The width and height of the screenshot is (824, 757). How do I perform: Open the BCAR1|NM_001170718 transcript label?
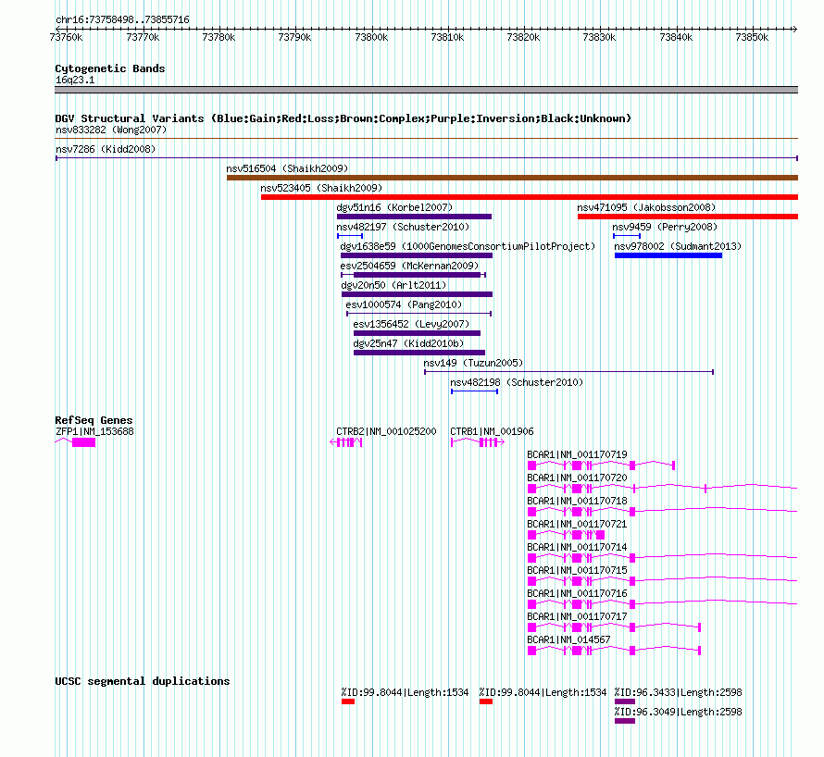(x=577, y=501)
